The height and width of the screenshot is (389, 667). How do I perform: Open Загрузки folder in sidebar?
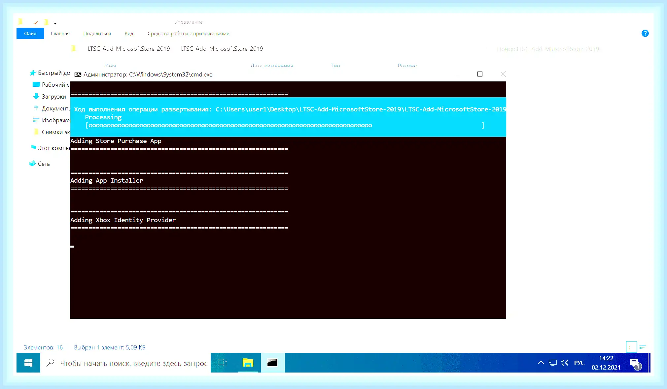(50, 97)
